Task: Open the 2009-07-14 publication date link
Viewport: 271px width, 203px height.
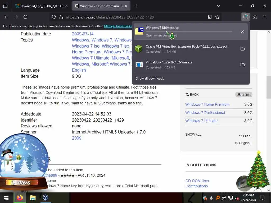Action: (83, 34)
